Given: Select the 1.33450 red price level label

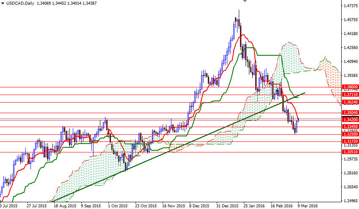Looking at the screenshot, I should [350, 126].
